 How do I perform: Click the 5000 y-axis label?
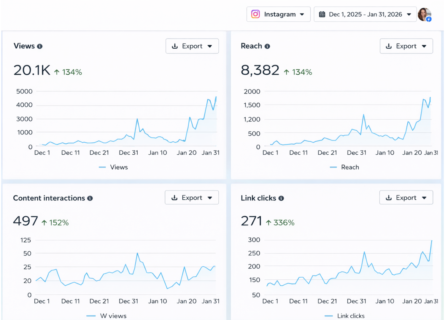click(x=24, y=91)
